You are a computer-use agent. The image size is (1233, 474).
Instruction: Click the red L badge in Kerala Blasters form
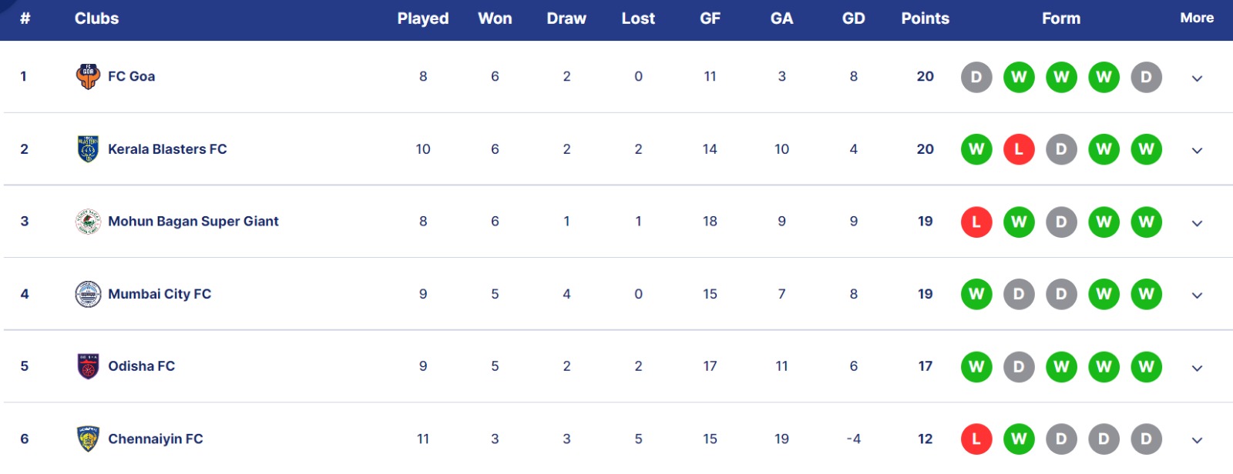(x=1019, y=149)
